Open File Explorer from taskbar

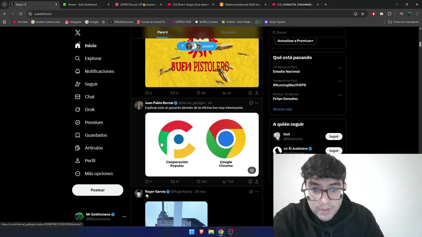[x=211, y=232]
